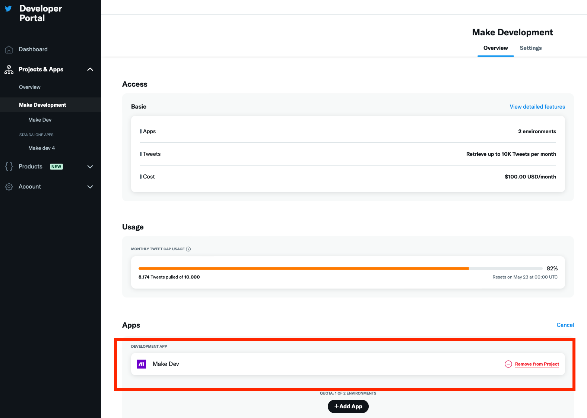Click the Dashboard home icon
This screenshot has width=587, height=418.
pyautogui.click(x=9, y=49)
